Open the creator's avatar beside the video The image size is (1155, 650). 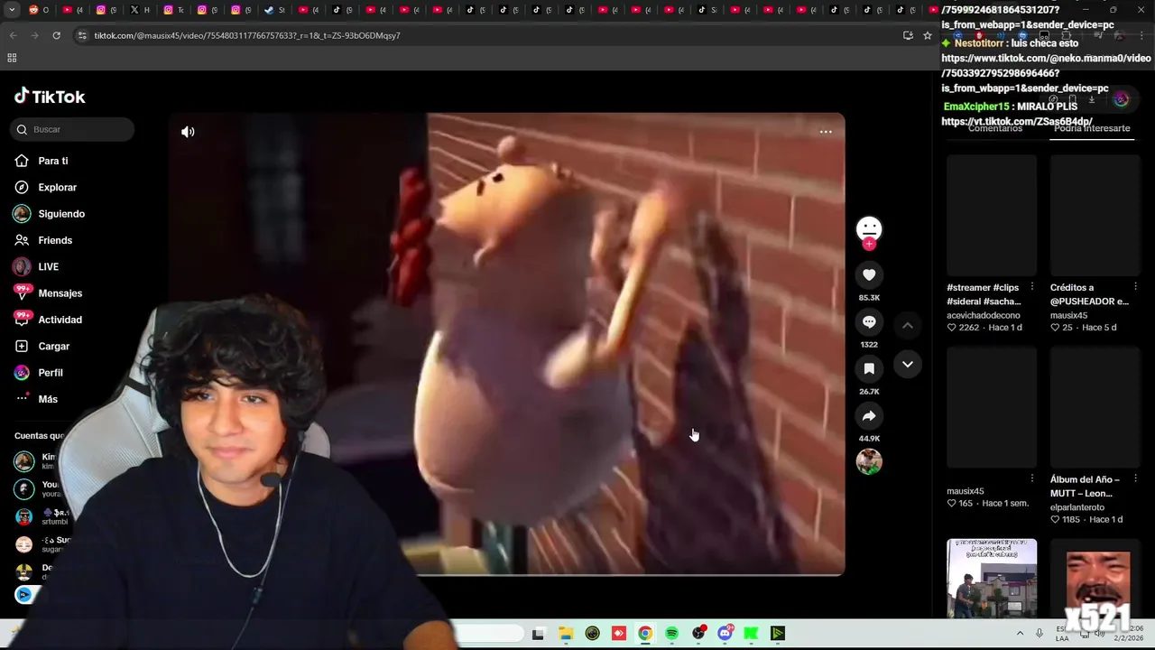(869, 228)
